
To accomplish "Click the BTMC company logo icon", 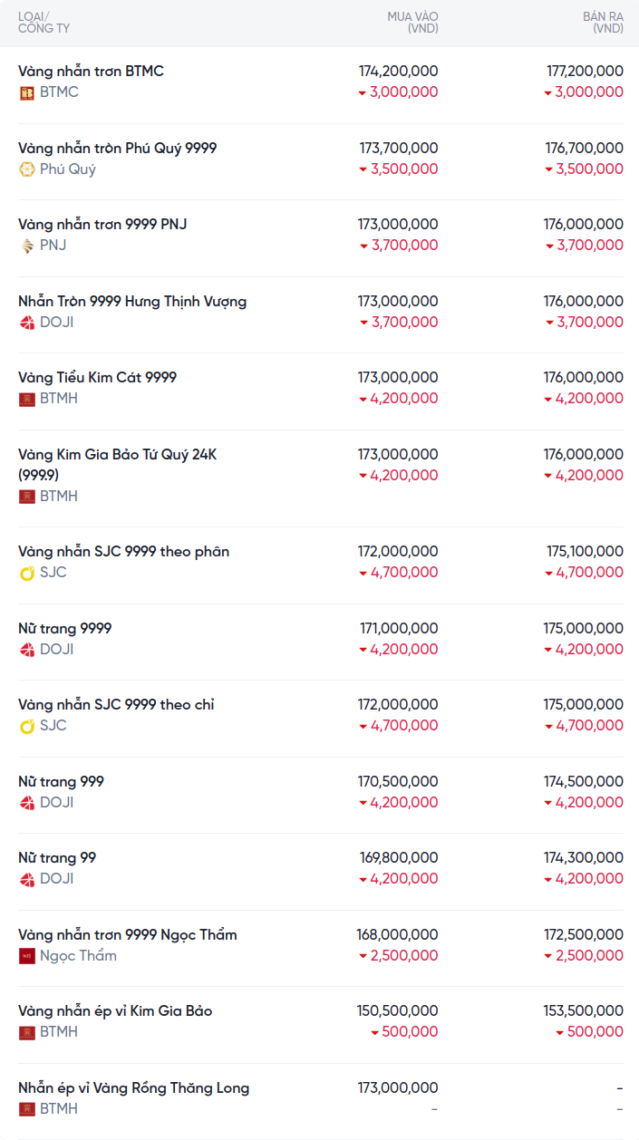I will [x=27, y=92].
